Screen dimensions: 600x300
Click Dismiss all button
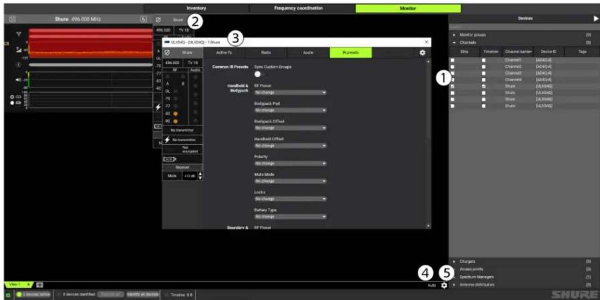tap(110, 295)
